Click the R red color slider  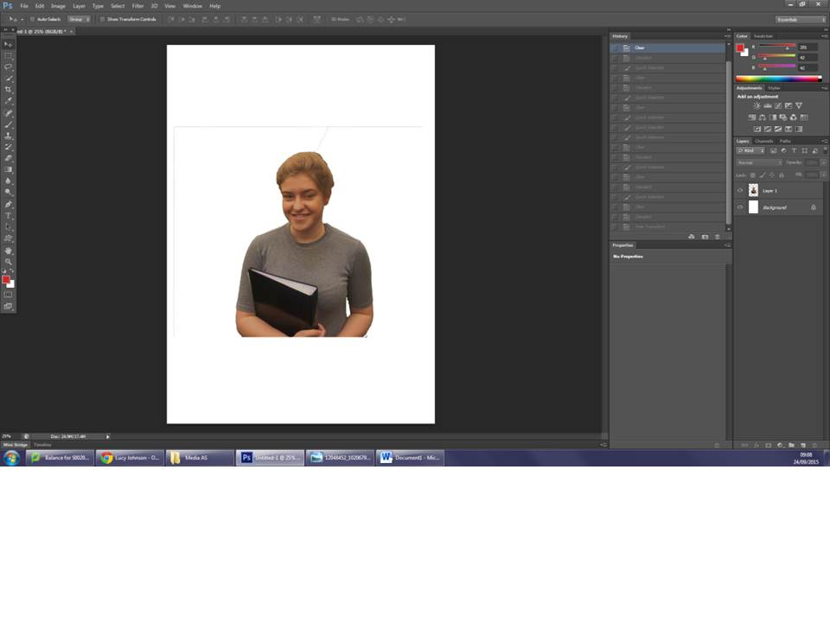777,46
